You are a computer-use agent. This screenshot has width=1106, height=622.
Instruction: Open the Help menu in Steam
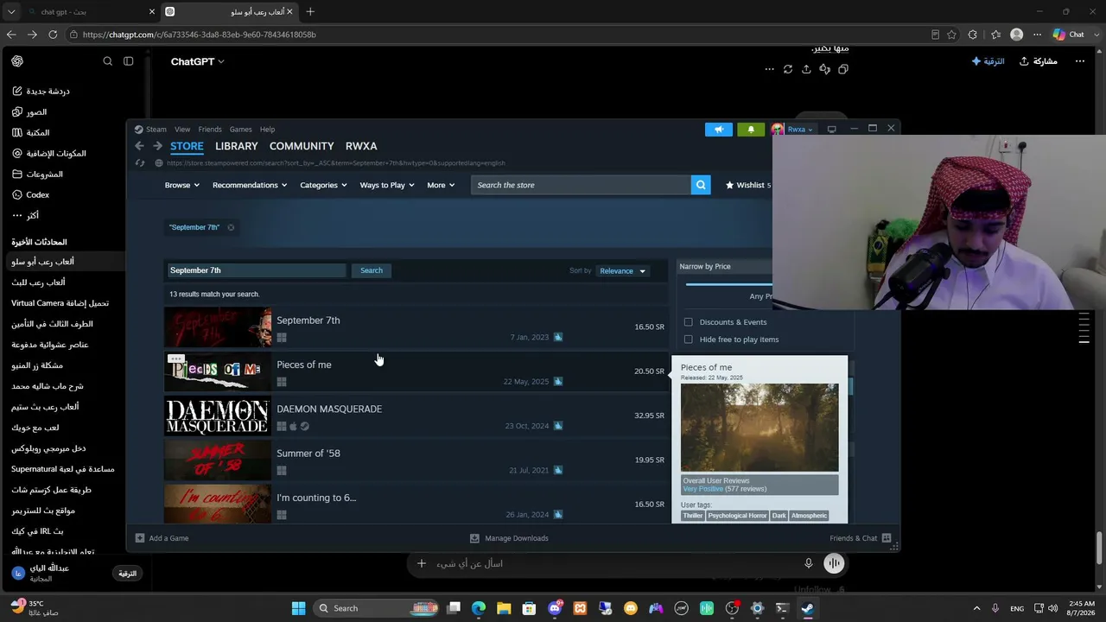click(268, 130)
